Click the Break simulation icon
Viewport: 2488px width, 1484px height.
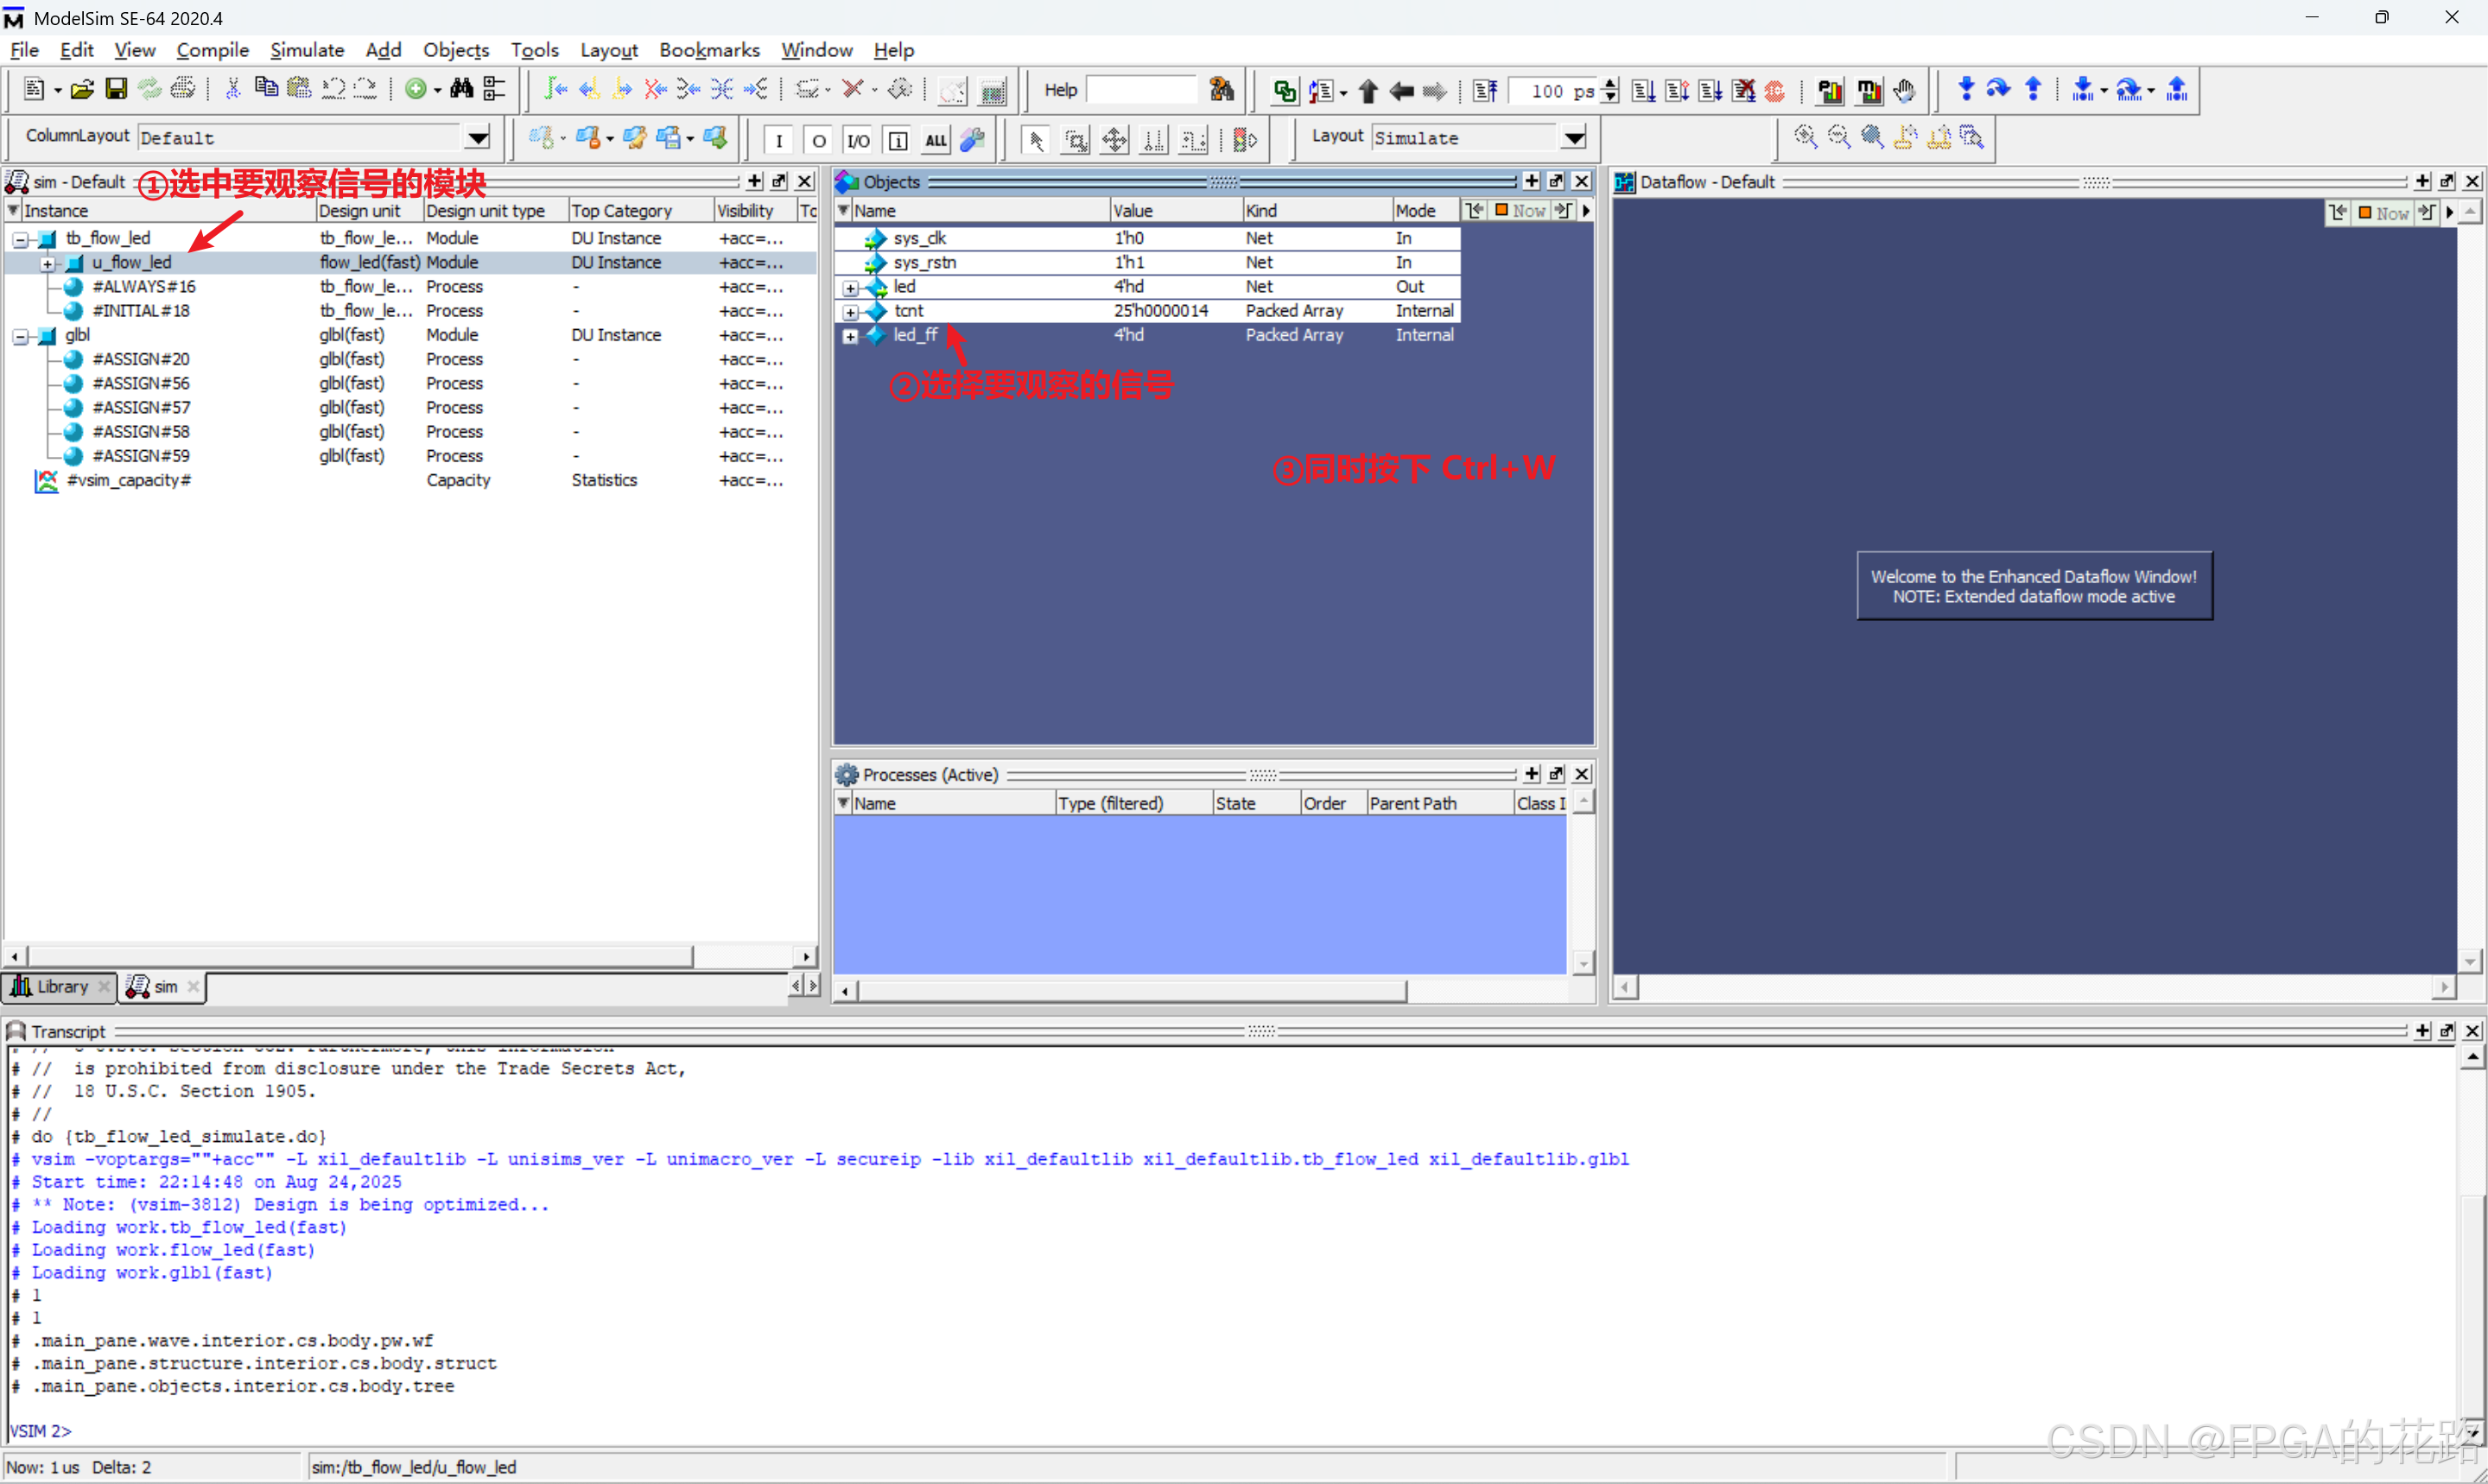1744,91
